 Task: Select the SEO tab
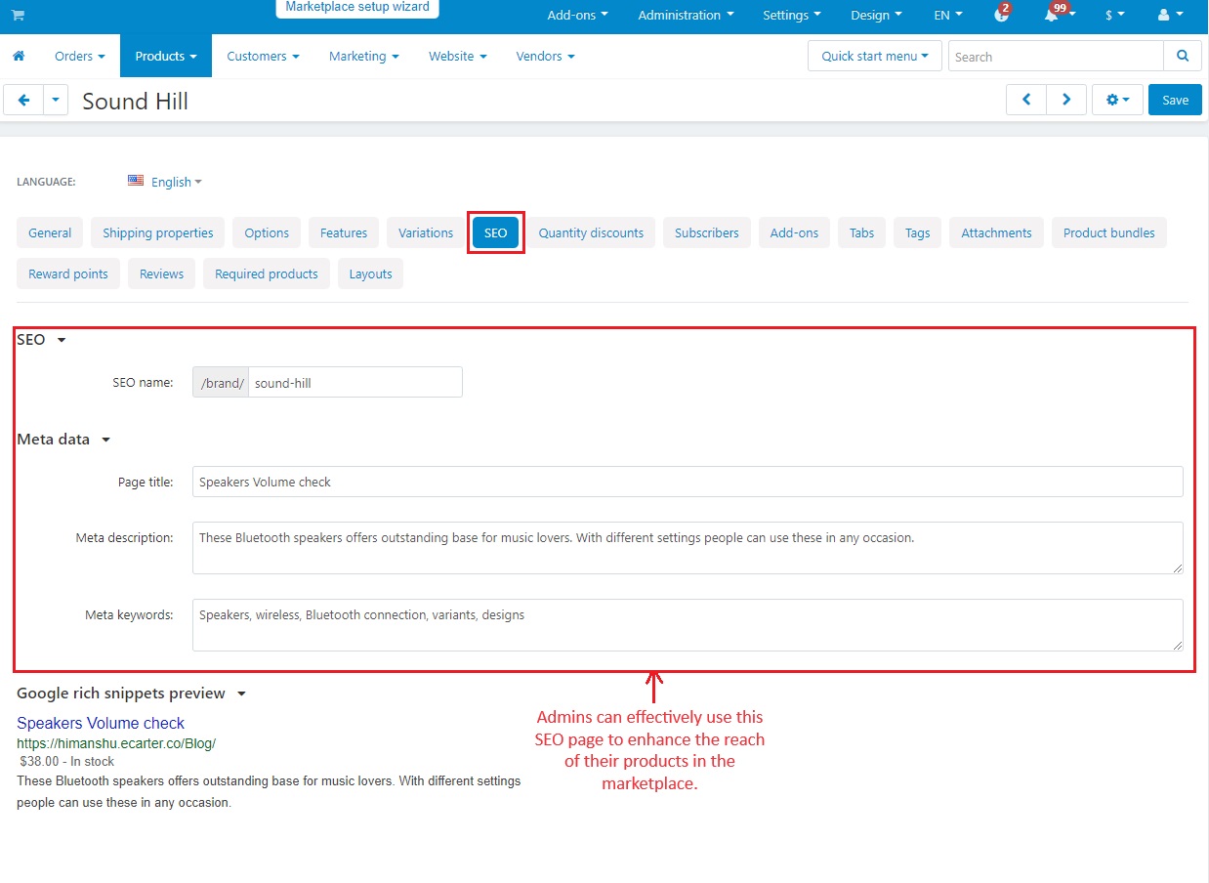click(x=496, y=232)
